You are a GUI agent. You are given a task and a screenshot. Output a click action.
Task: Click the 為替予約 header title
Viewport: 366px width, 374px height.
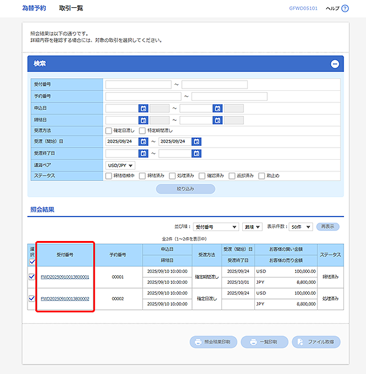(34, 8)
